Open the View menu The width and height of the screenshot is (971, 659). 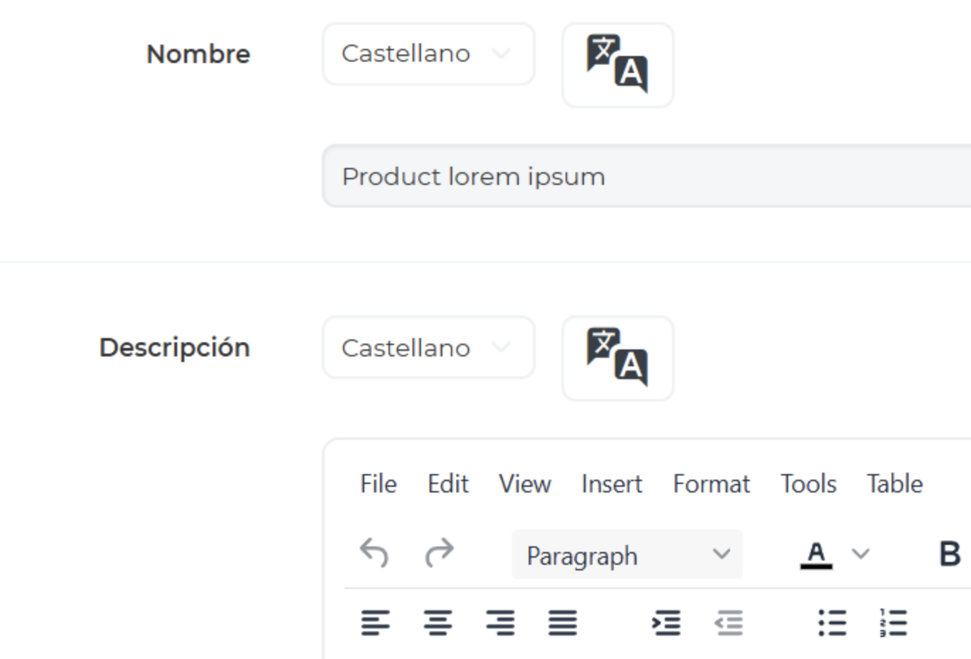click(x=524, y=484)
